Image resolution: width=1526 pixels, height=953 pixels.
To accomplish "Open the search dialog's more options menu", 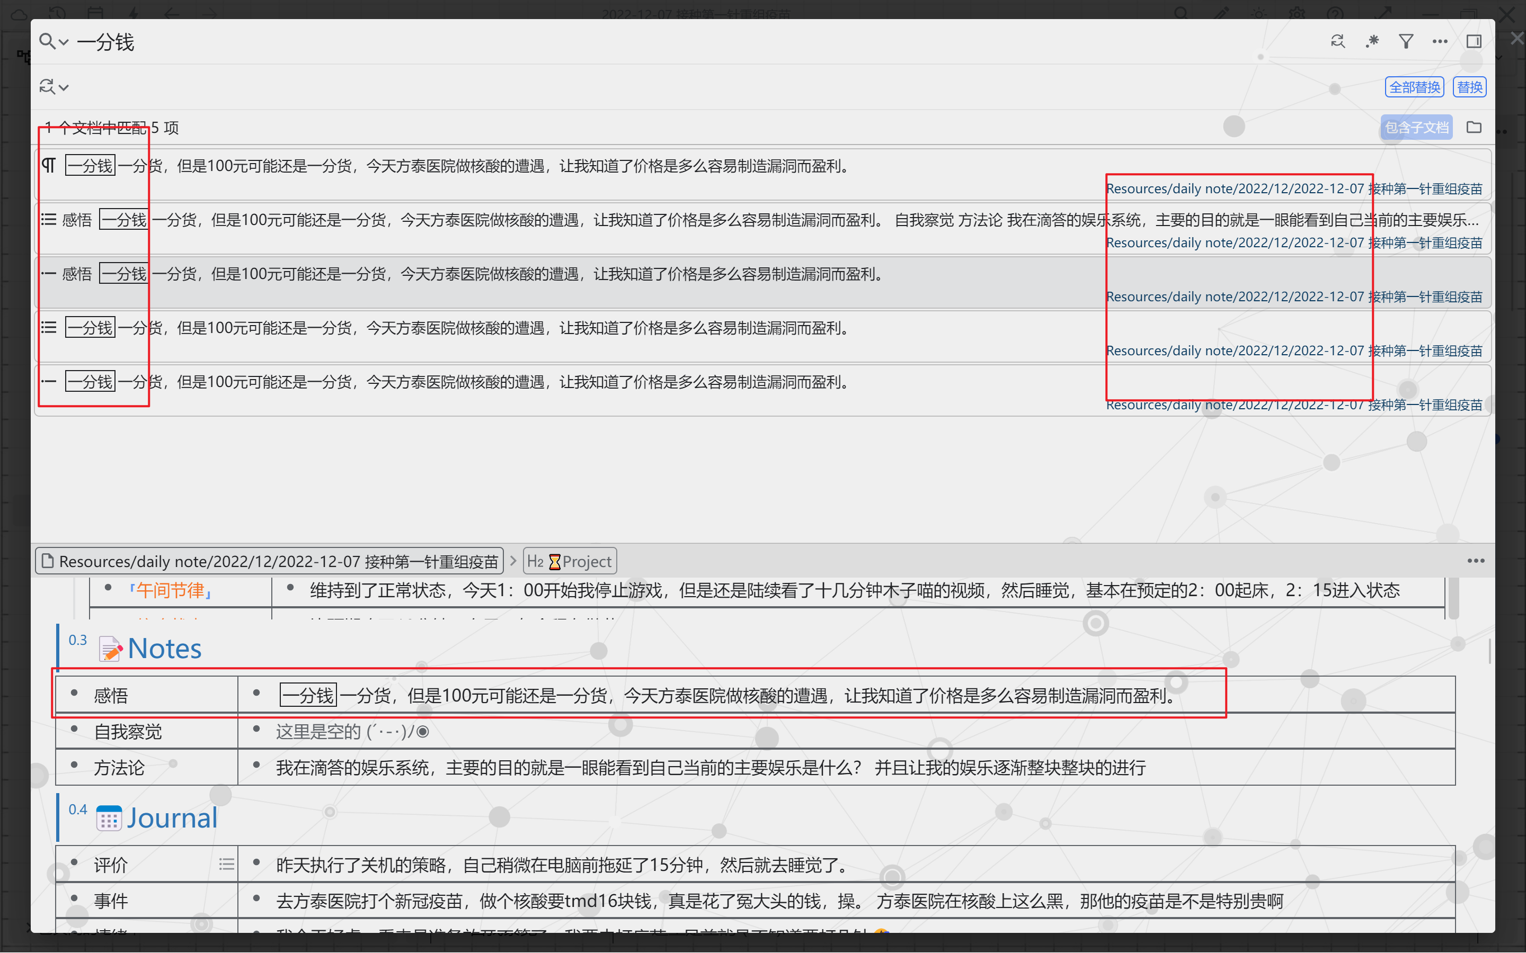I will (1440, 42).
